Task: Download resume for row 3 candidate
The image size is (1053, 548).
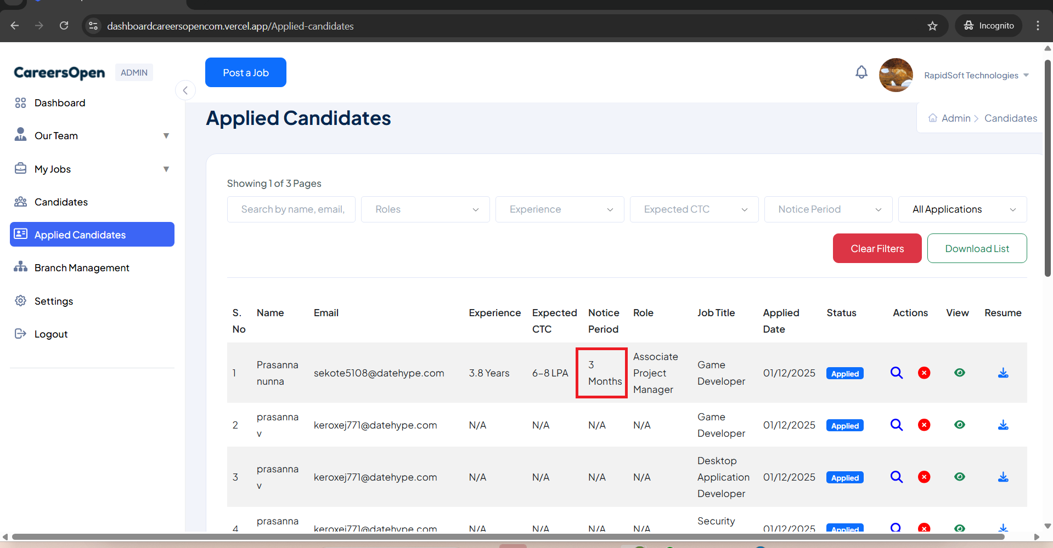Action: (x=1003, y=477)
